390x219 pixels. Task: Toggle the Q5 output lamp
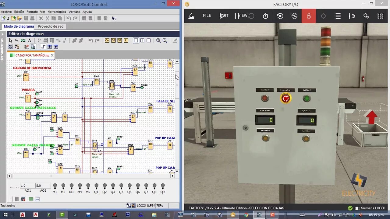click(x=129, y=186)
